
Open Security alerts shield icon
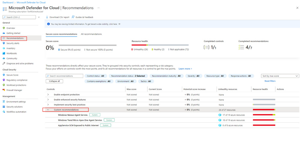pyautogui.click(x=4, y=43)
